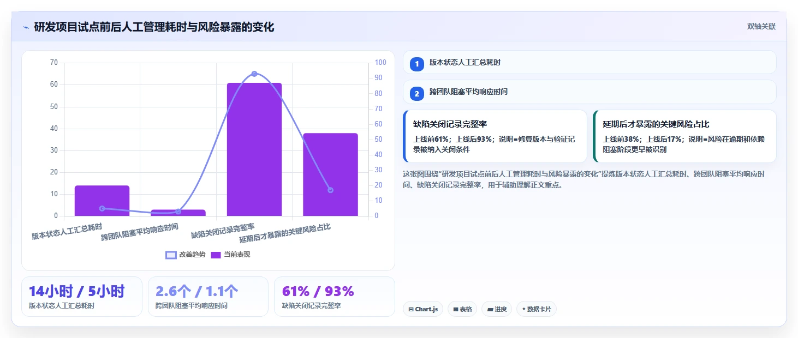Image resolution: width=798 pixels, height=338 pixels.
Task: Click the left axis value 70
Action: click(x=53, y=63)
